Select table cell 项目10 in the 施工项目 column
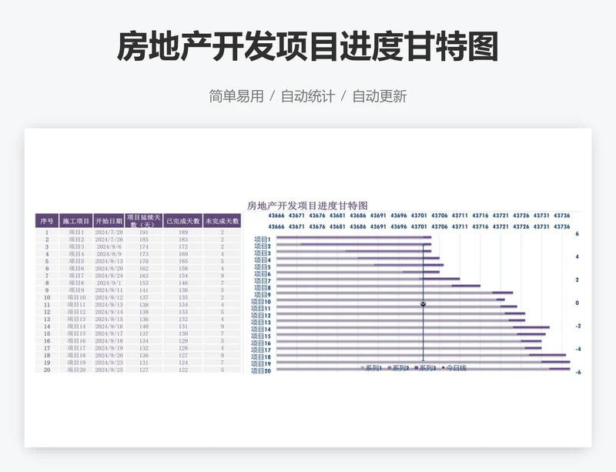616x472 pixels. 76,297
